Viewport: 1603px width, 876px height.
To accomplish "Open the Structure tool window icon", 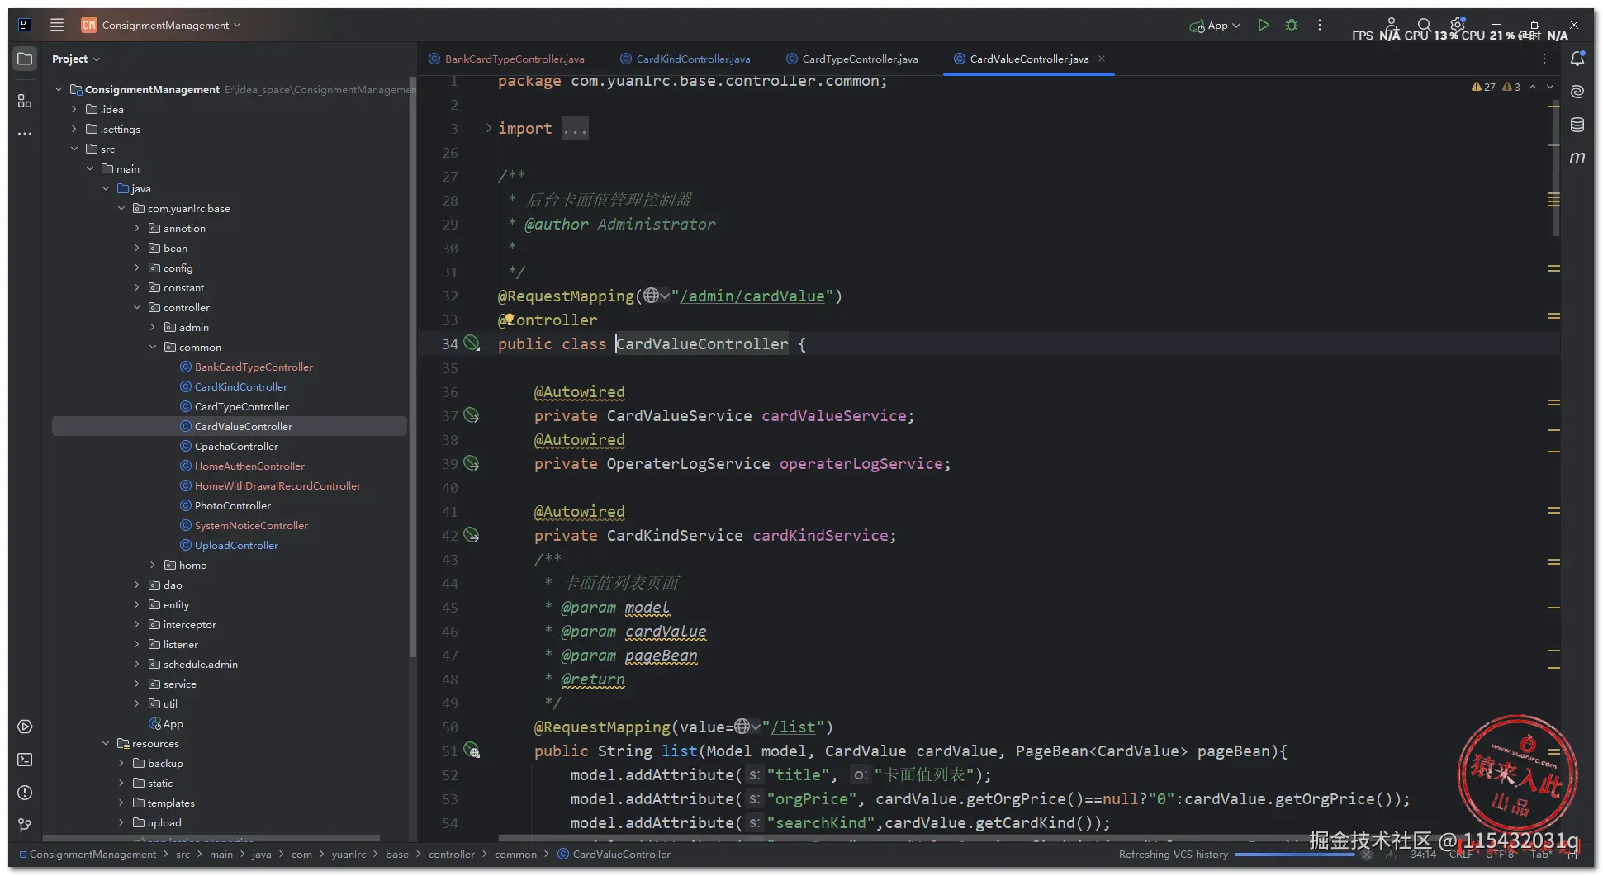I will [x=25, y=101].
